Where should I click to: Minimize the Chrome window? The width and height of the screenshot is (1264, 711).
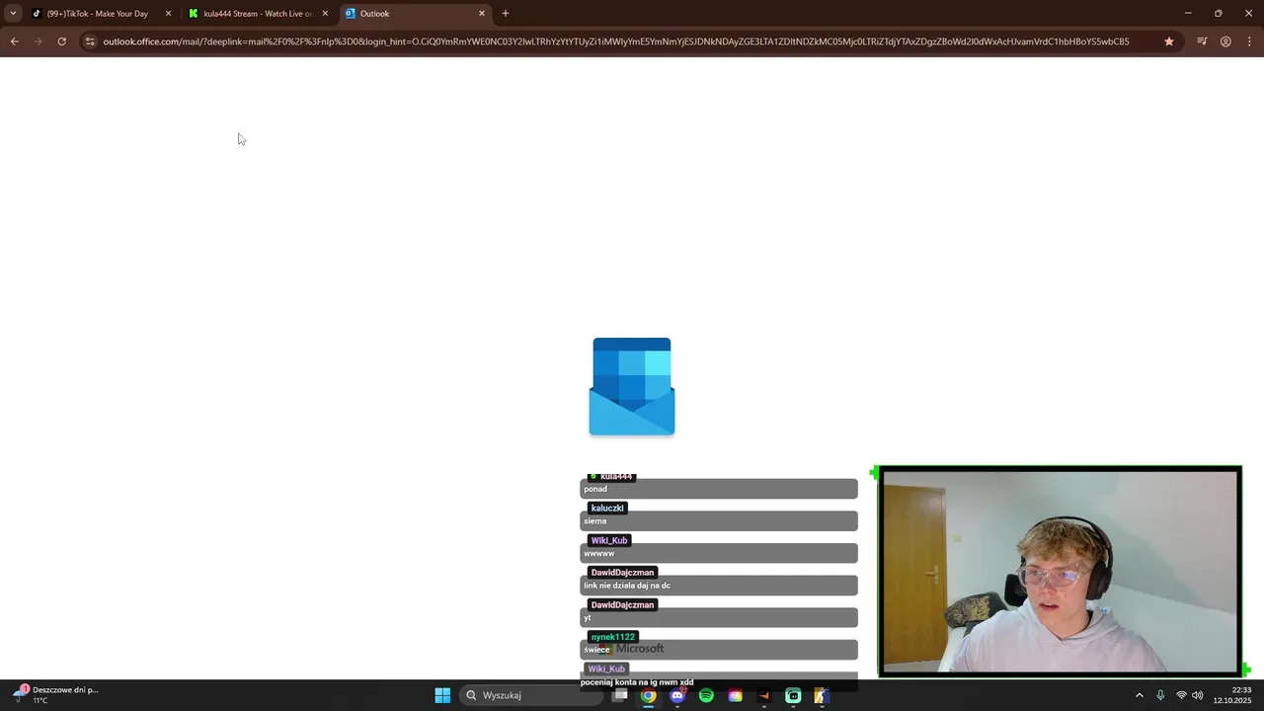1188,14
